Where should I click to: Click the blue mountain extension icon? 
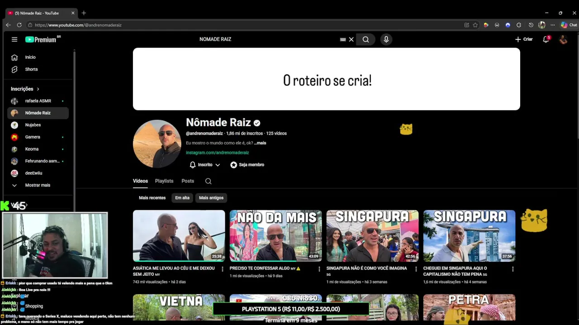tap(508, 25)
